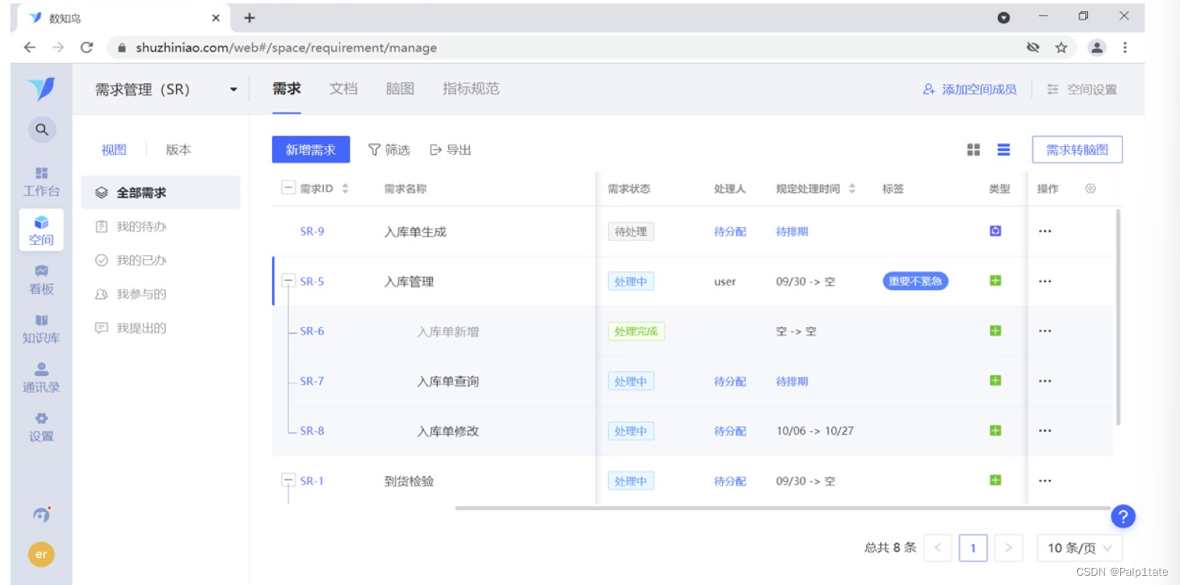
Task: Open more actions menu for SR-8
Action: 1045,430
